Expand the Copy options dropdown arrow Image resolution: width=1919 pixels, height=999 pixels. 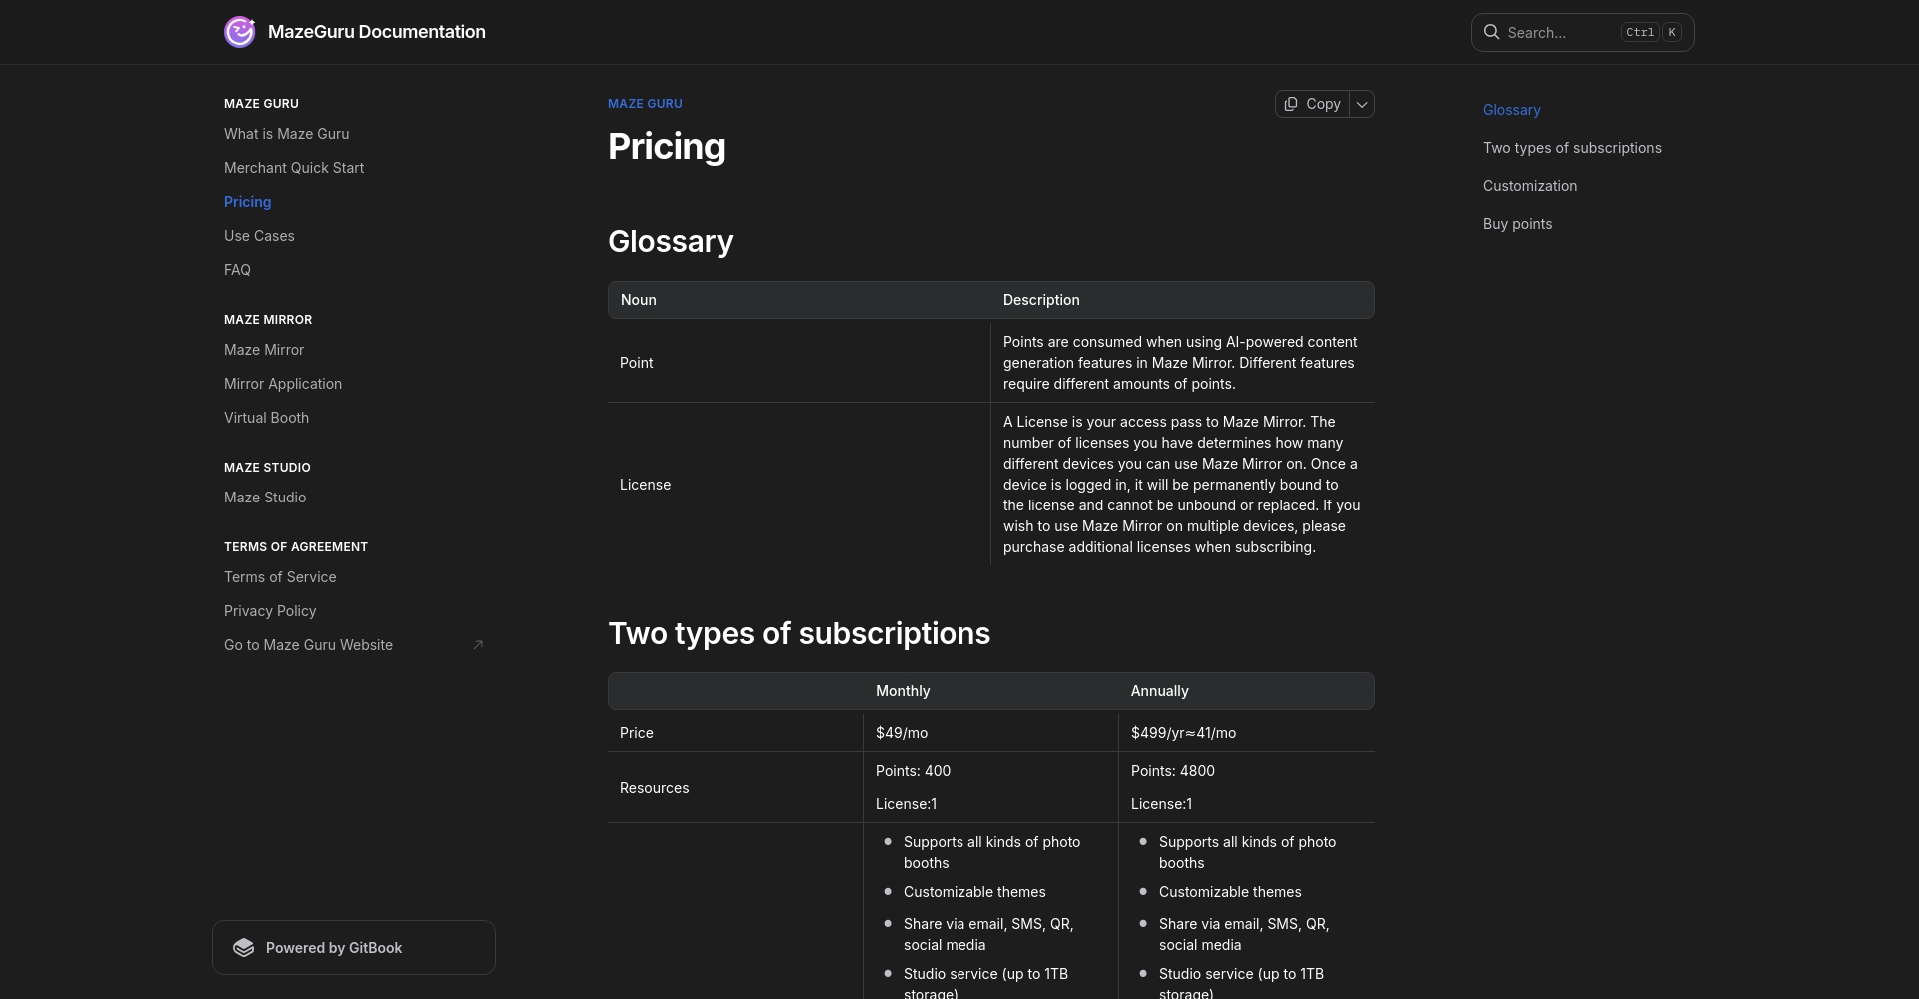1362,104
